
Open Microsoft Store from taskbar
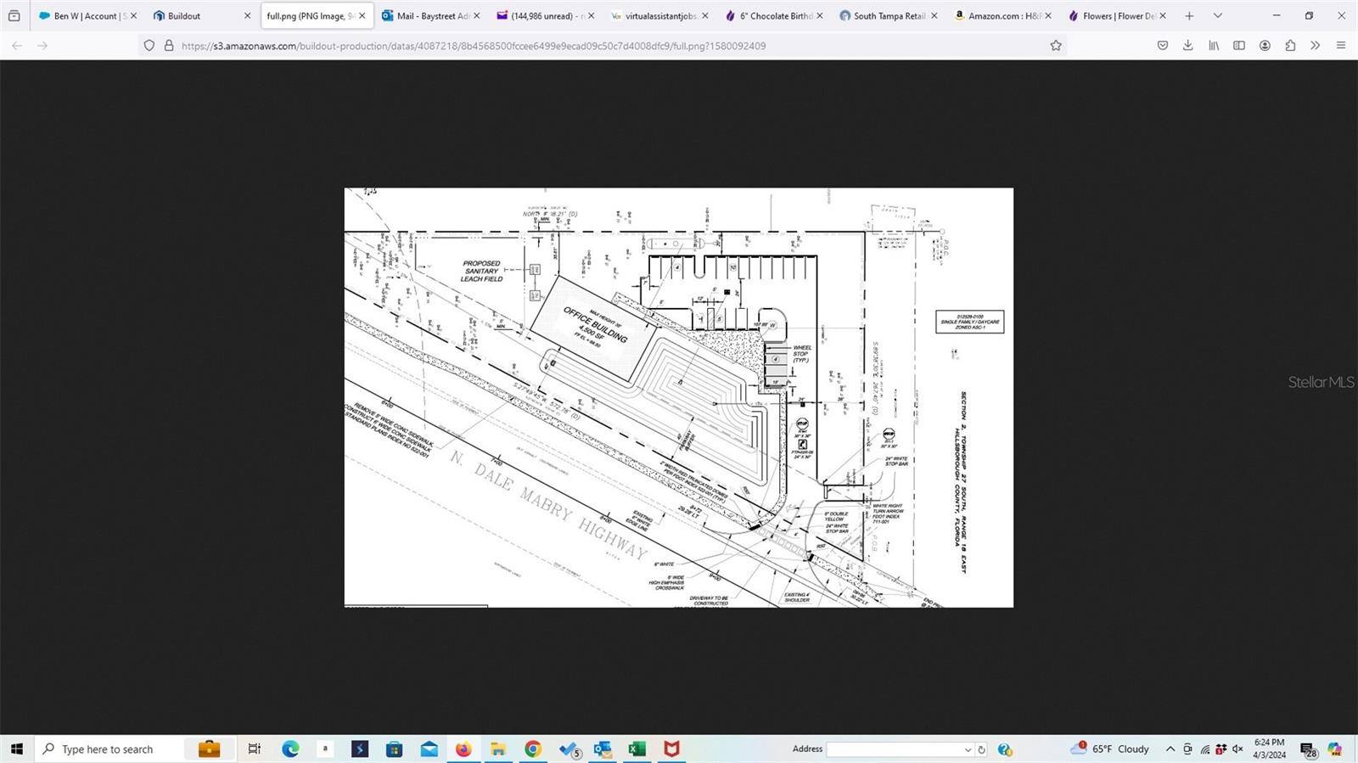[x=394, y=749]
